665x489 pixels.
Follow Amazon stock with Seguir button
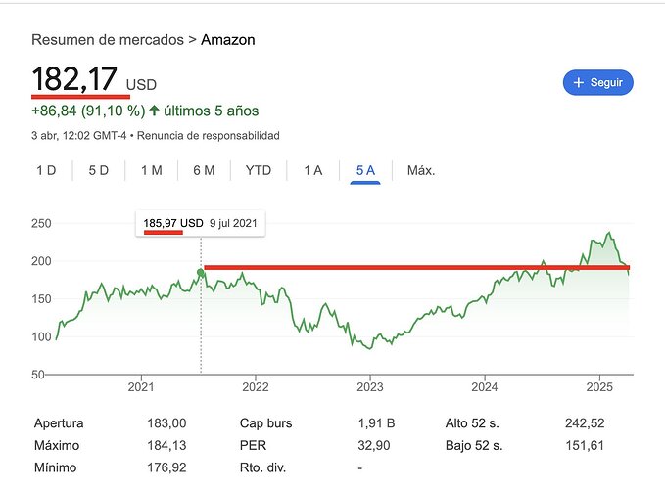597,83
